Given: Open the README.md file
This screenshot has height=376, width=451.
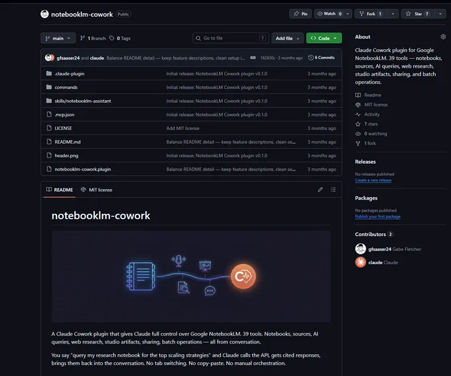Looking at the screenshot, I should click(68, 142).
